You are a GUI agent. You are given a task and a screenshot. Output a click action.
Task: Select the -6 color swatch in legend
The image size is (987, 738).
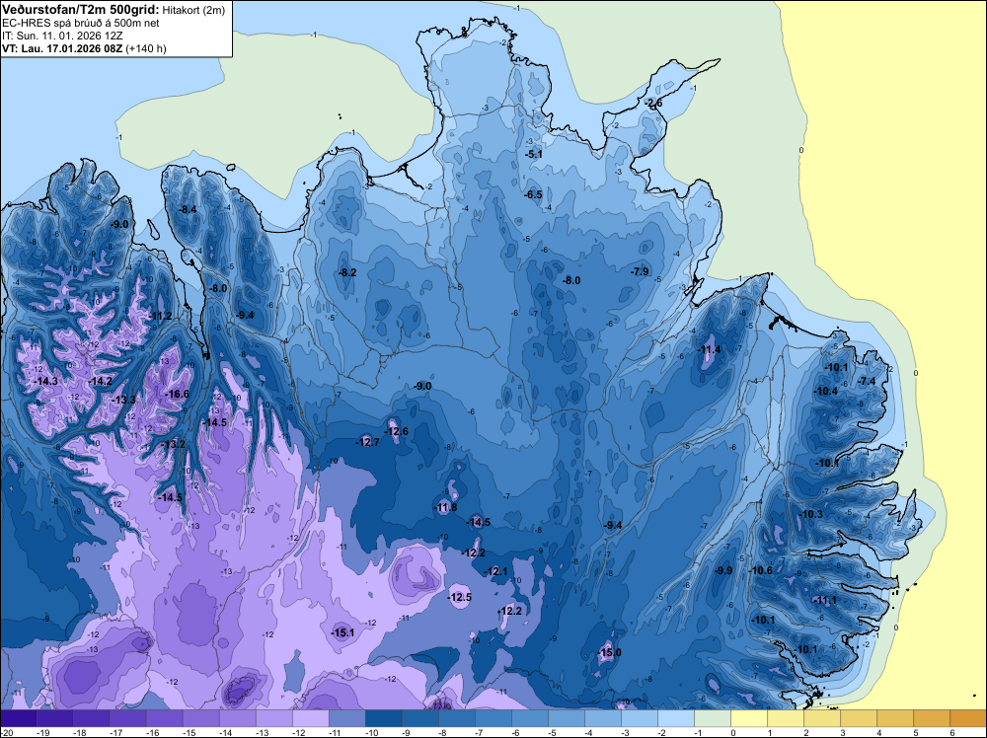coord(530,718)
